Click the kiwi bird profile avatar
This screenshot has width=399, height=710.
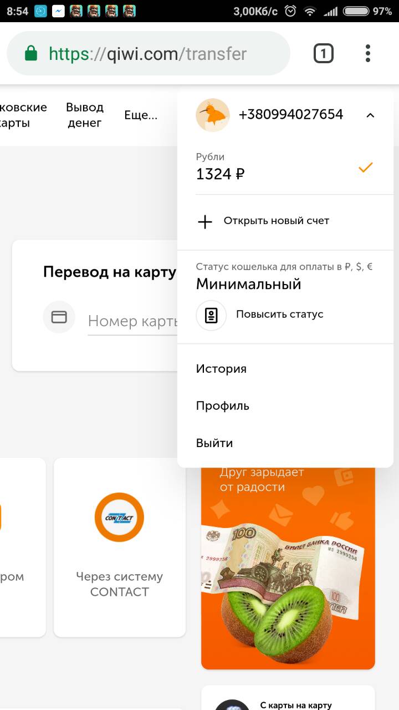(x=213, y=115)
